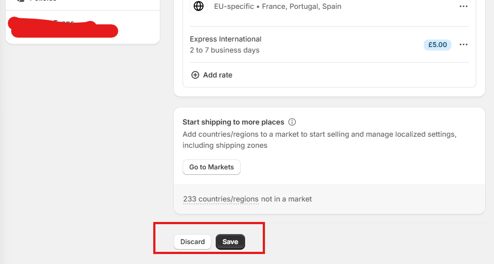Discard the unsaved changes
Image resolution: width=494 pixels, height=264 pixels.
(192, 242)
